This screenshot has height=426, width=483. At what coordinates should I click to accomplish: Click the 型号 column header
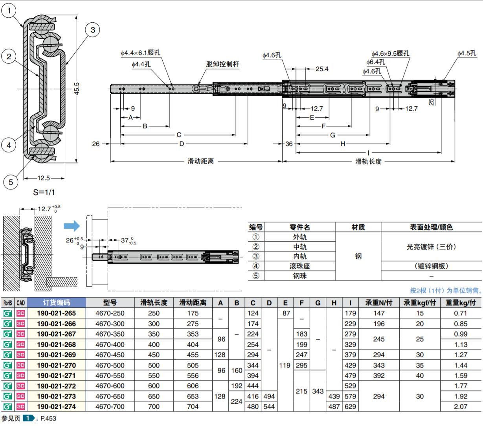point(110,303)
